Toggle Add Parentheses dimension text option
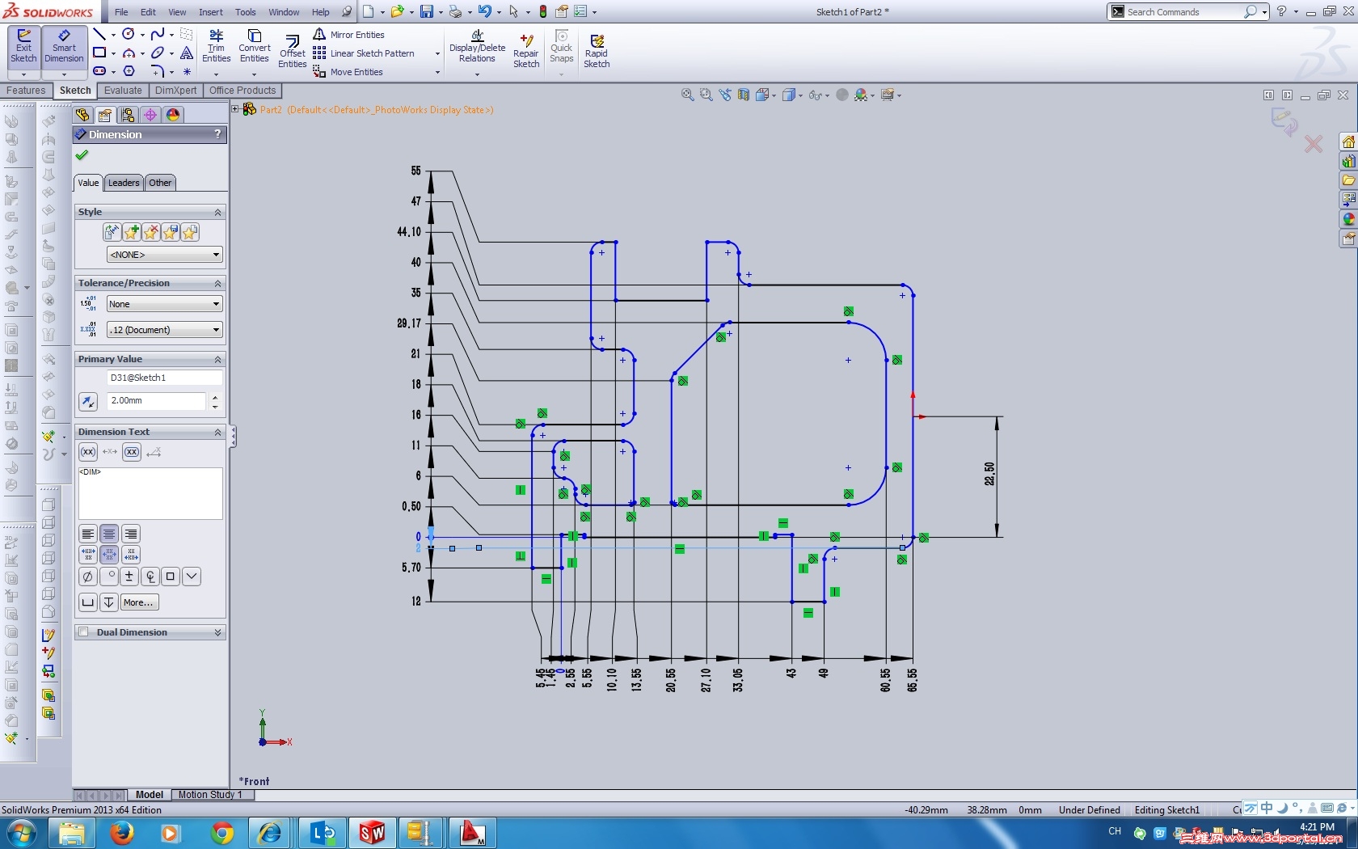The width and height of the screenshot is (1358, 849). coord(88,452)
